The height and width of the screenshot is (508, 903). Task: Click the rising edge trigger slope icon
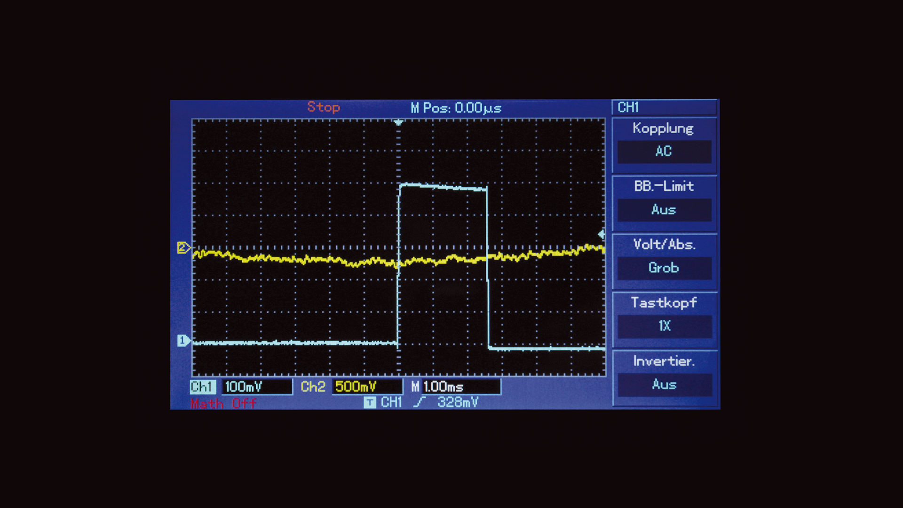click(420, 402)
